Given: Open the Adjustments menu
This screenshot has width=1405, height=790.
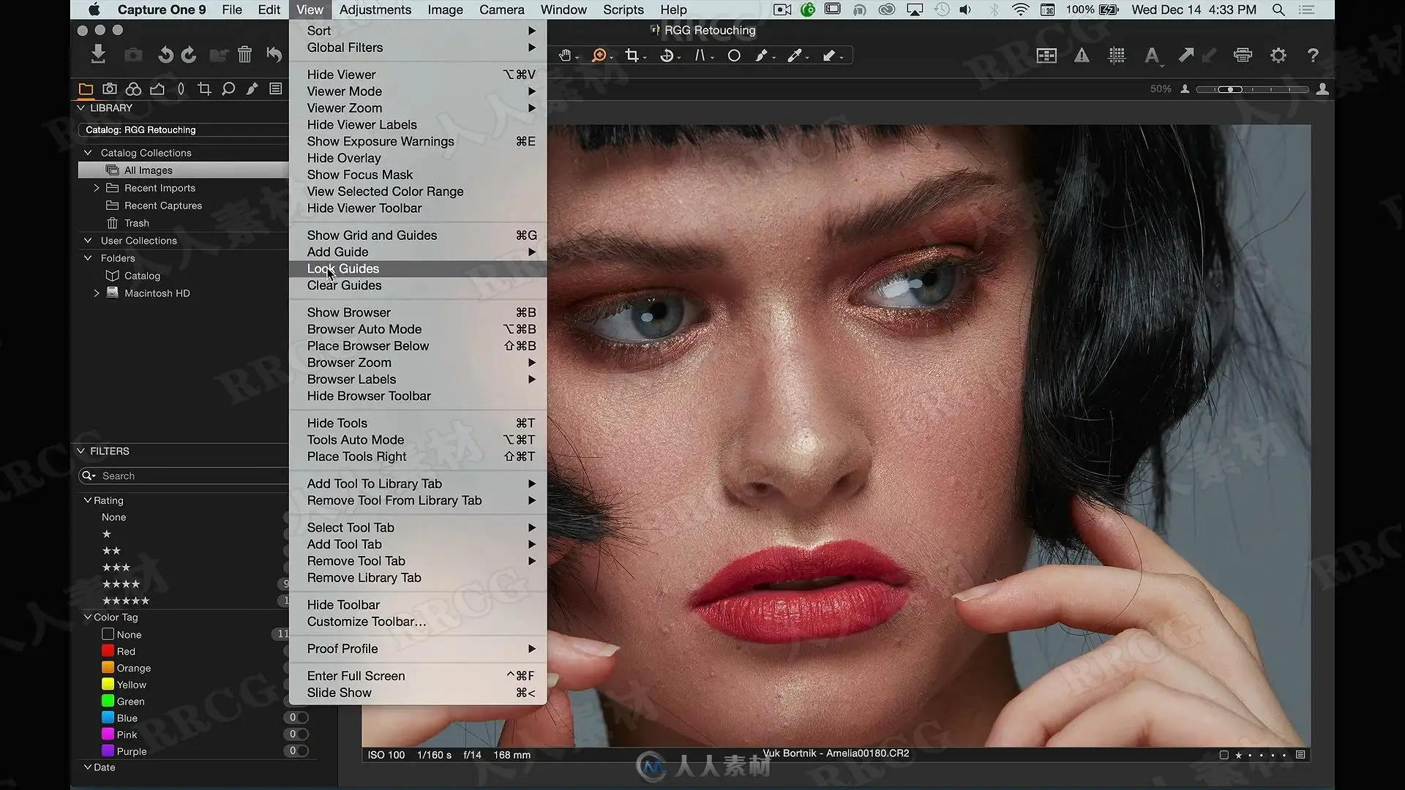Looking at the screenshot, I should (x=375, y=10).
